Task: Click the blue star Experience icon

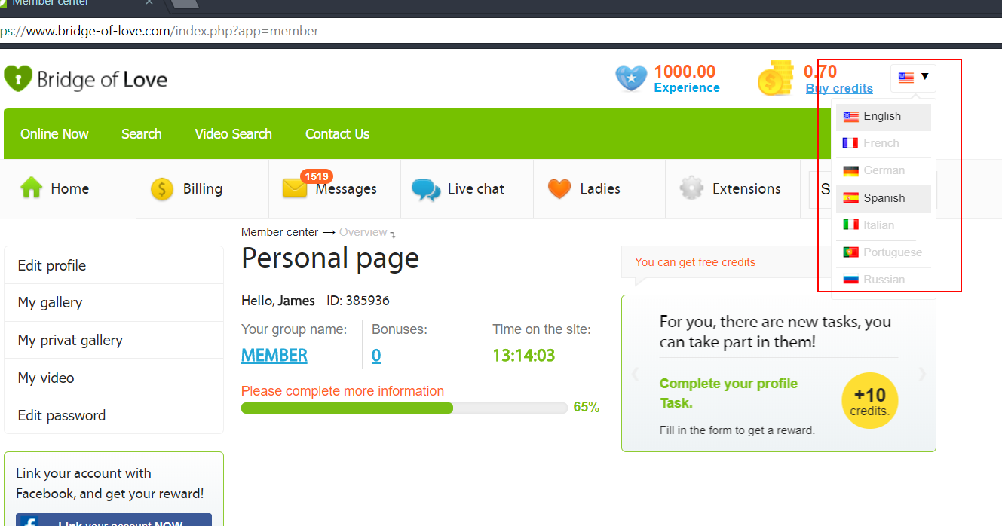Action: (x=631, y=78)
